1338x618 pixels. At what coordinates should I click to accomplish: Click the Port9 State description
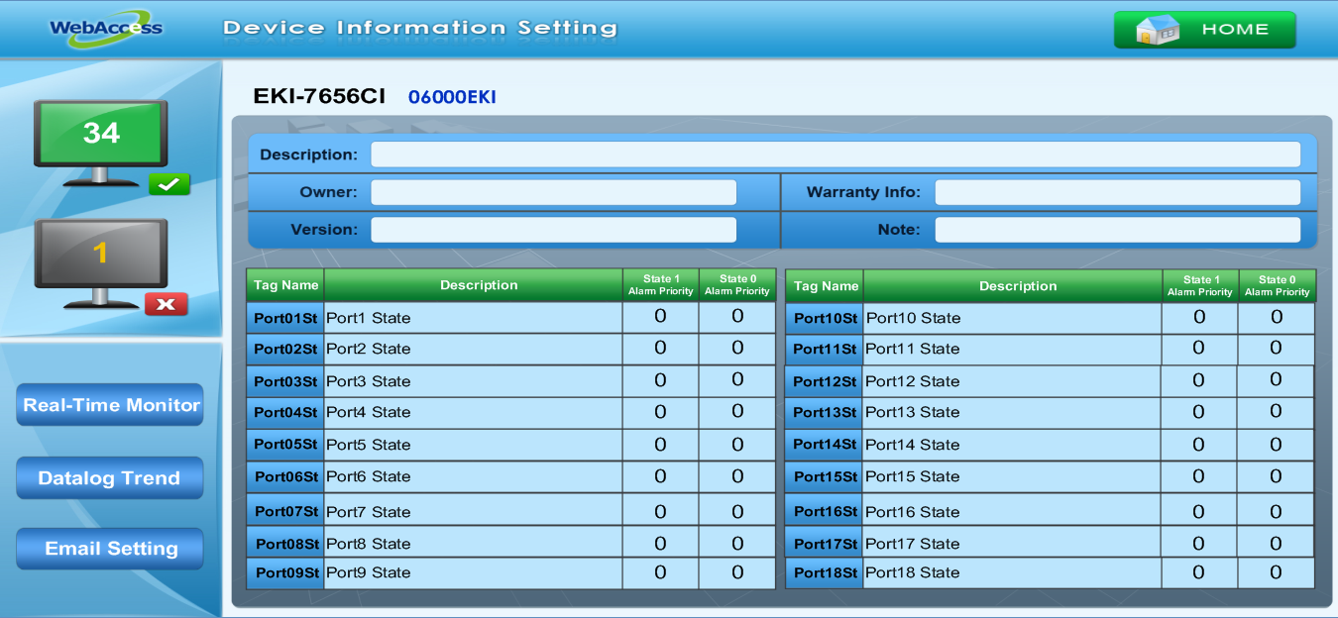473,572
